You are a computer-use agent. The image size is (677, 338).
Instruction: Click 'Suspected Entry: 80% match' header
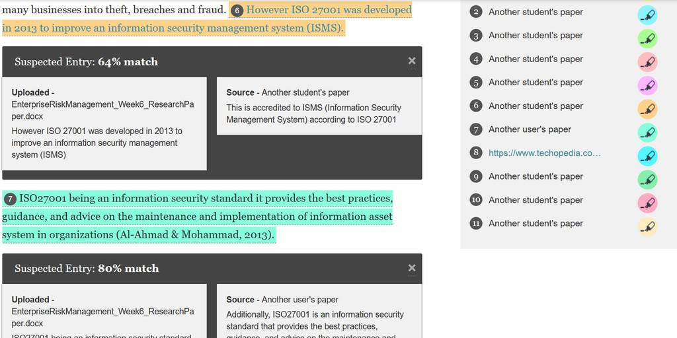tap(87, 269)
